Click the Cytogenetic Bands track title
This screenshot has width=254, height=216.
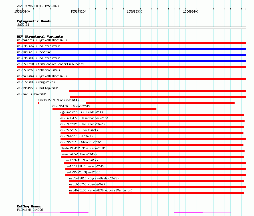(34, 21)
